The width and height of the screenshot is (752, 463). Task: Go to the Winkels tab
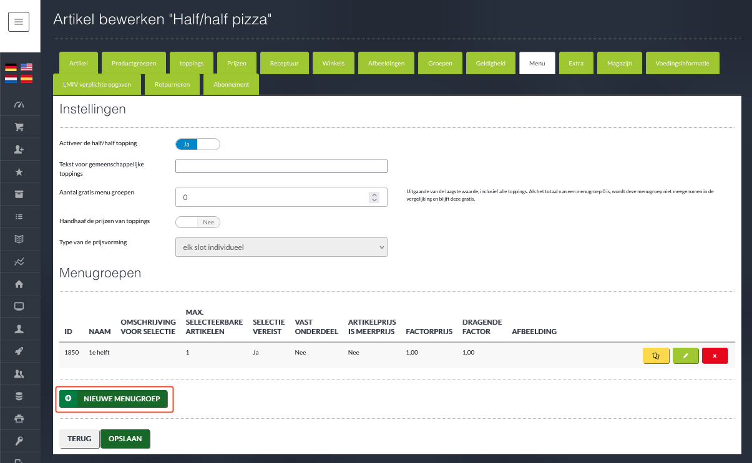click(333, 64)
